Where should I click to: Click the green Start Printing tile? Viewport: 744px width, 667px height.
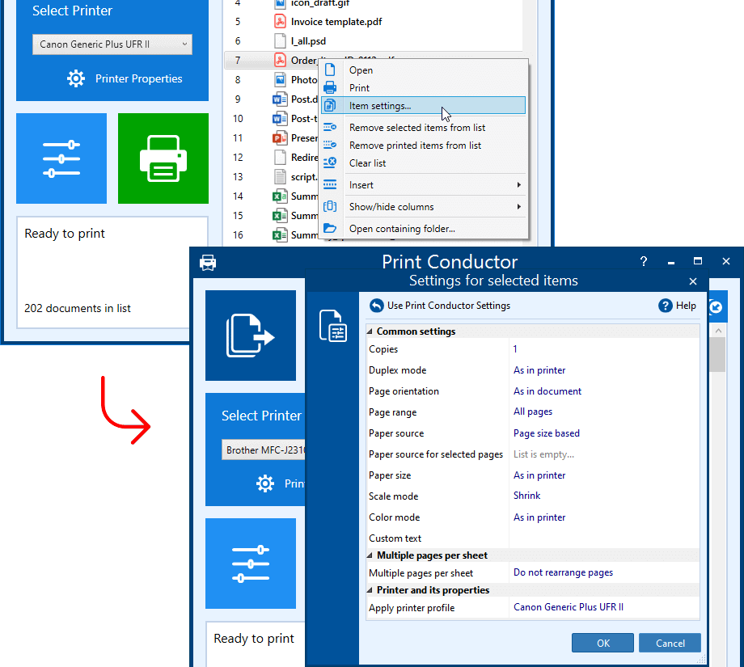click(x=163, y=158)
